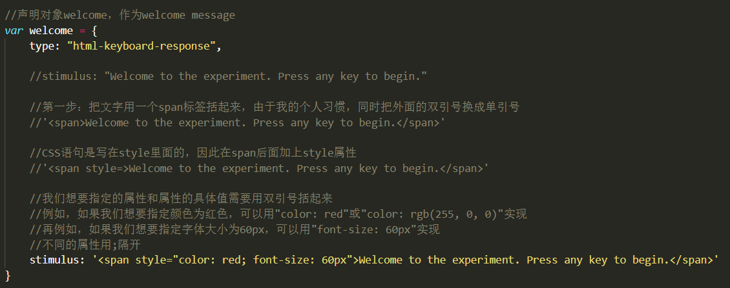This screenshot has width=730, height=288.
Task: Click the opening curly brace after 'var welcome ='
Action: point(95,30)
